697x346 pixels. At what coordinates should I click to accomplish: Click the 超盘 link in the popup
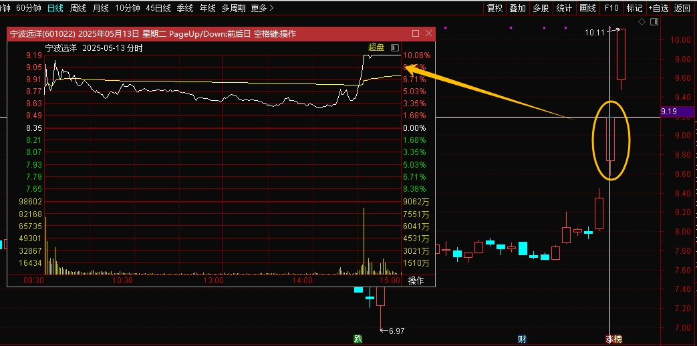tap(376, 47)
